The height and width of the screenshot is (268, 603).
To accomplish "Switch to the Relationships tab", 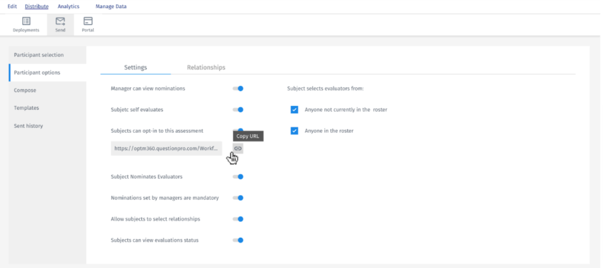I will [206, 68].
